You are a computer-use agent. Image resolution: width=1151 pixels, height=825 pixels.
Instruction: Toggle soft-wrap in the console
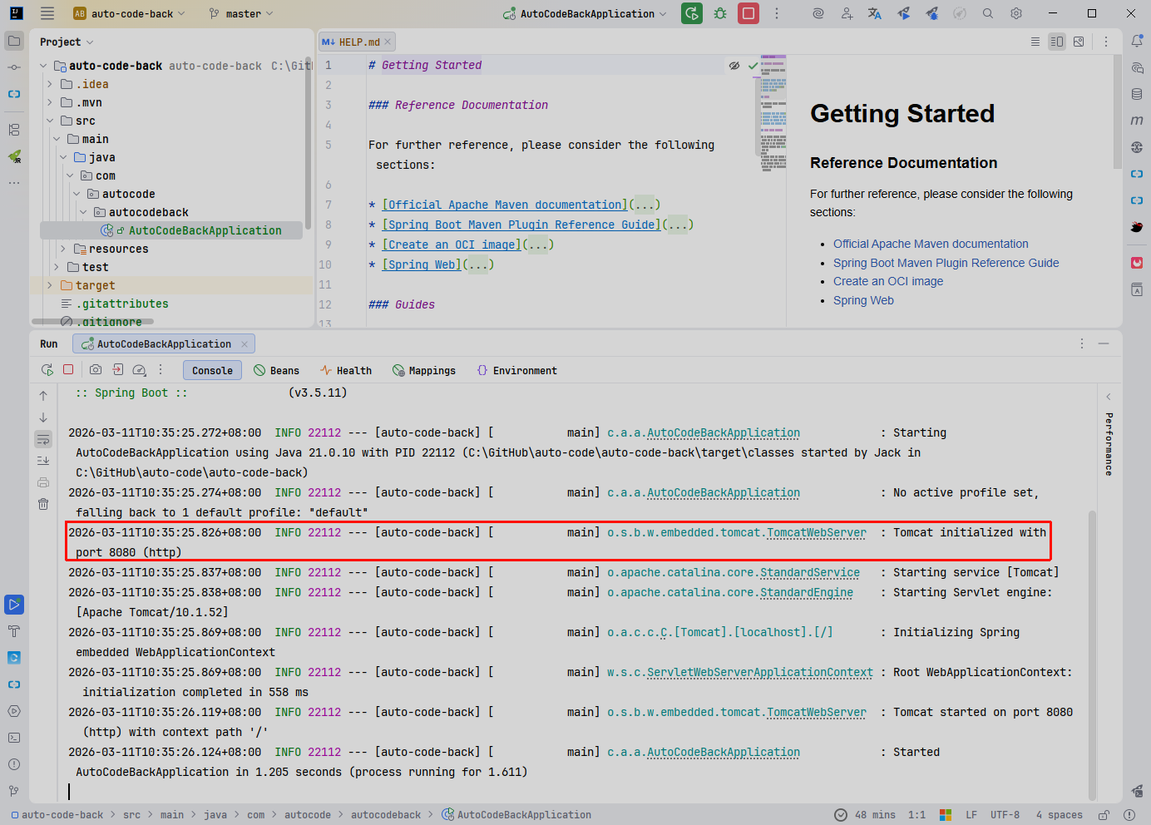click(43, 439)
